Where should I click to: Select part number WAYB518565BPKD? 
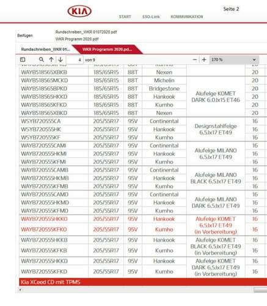tap(44, 89)
